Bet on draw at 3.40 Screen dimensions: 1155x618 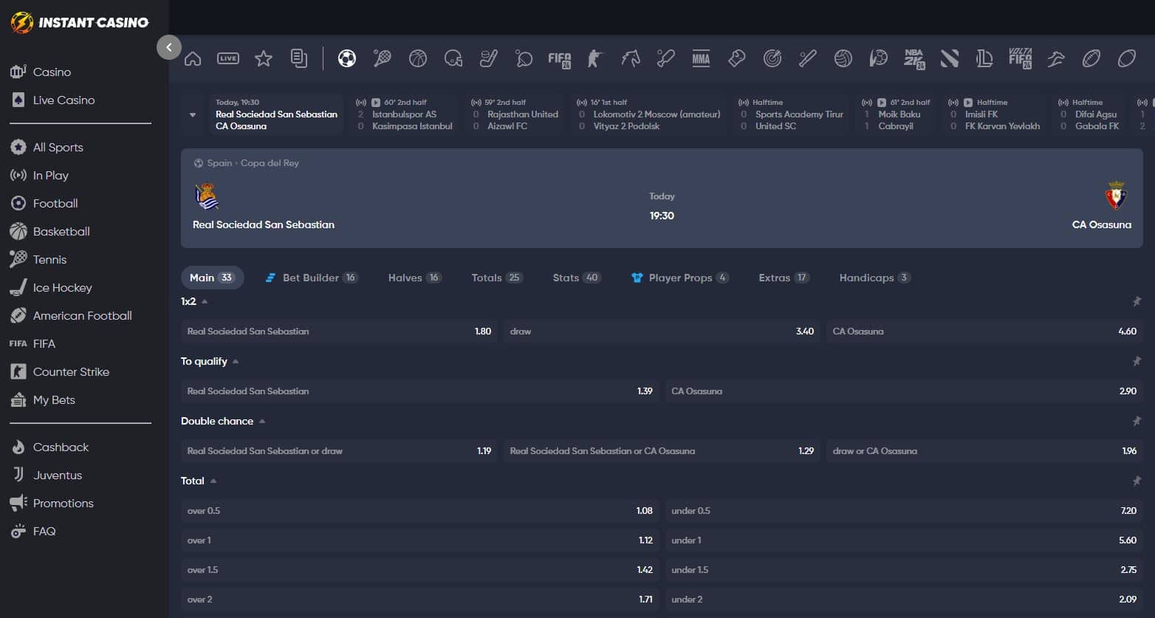click(x=662, y=332)
